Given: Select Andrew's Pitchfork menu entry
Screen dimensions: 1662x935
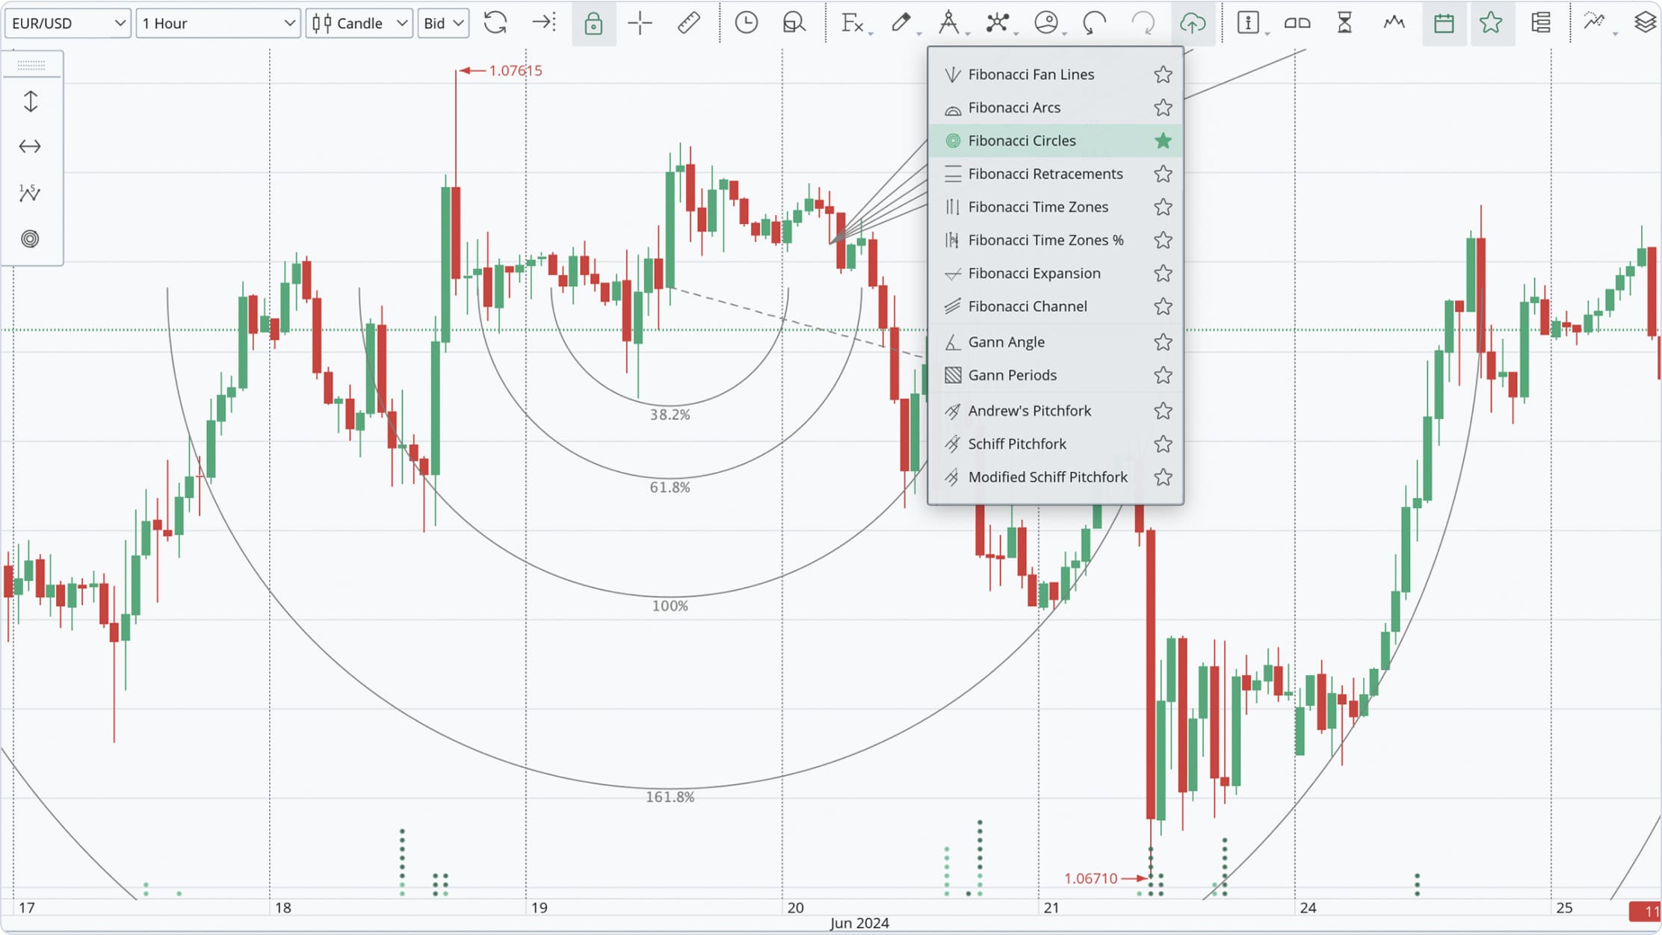Looking at the screenshot, I should [1029, 411].
